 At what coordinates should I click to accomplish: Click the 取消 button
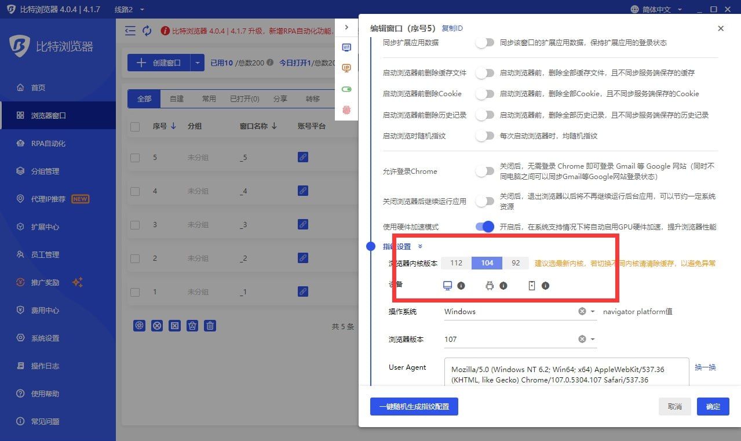click(675, 407)
